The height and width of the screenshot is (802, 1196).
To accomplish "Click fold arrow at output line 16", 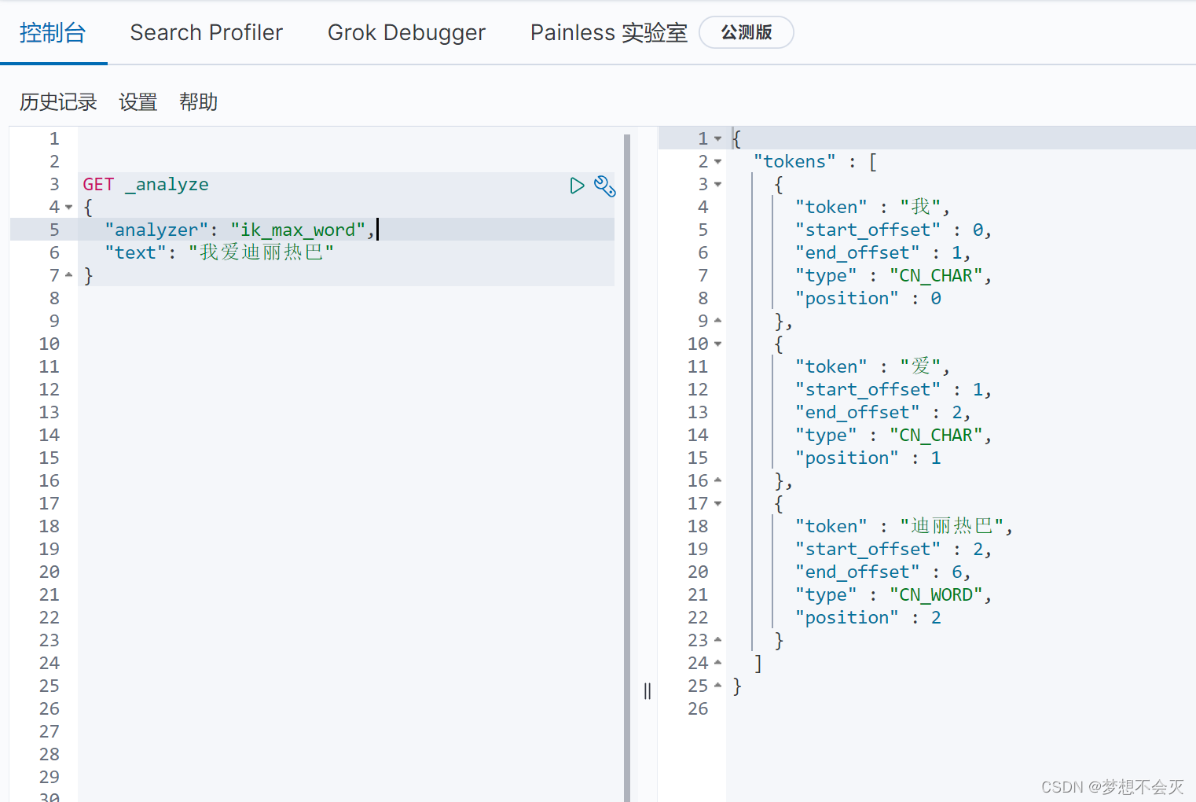I will pos(717,480).
